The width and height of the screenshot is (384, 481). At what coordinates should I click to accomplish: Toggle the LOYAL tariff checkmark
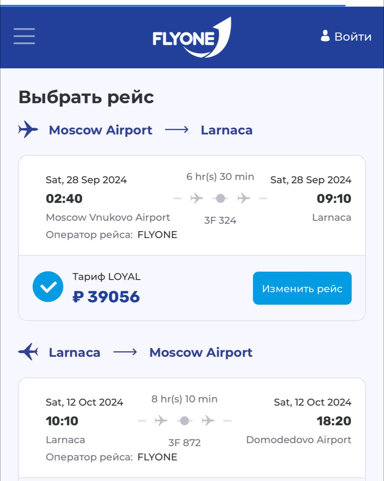click(x=48, y=287)
